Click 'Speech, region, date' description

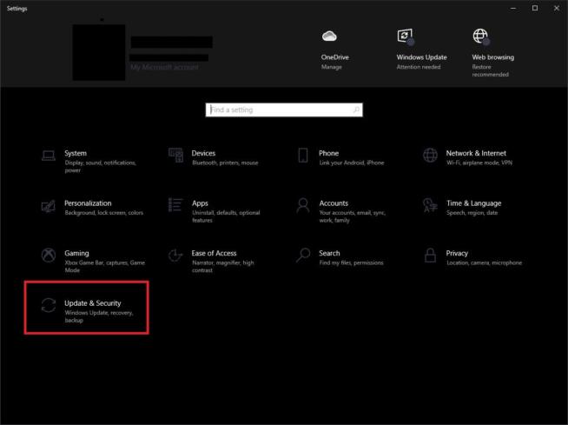(x=472, y=213)
